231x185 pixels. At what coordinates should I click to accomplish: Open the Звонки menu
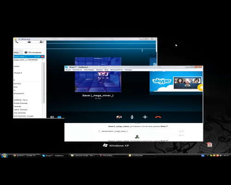tap(99, 70)
